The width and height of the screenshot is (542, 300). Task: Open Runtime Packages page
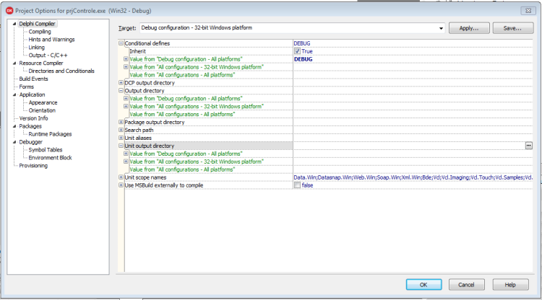click(x=50, y=134)
